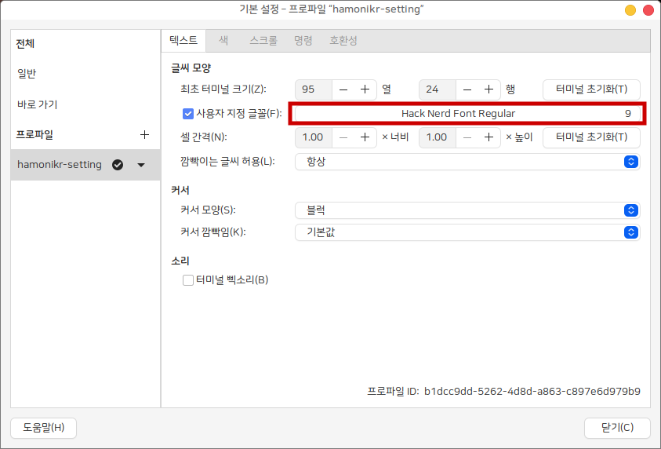Click the plus icon to add a profile

144,134
